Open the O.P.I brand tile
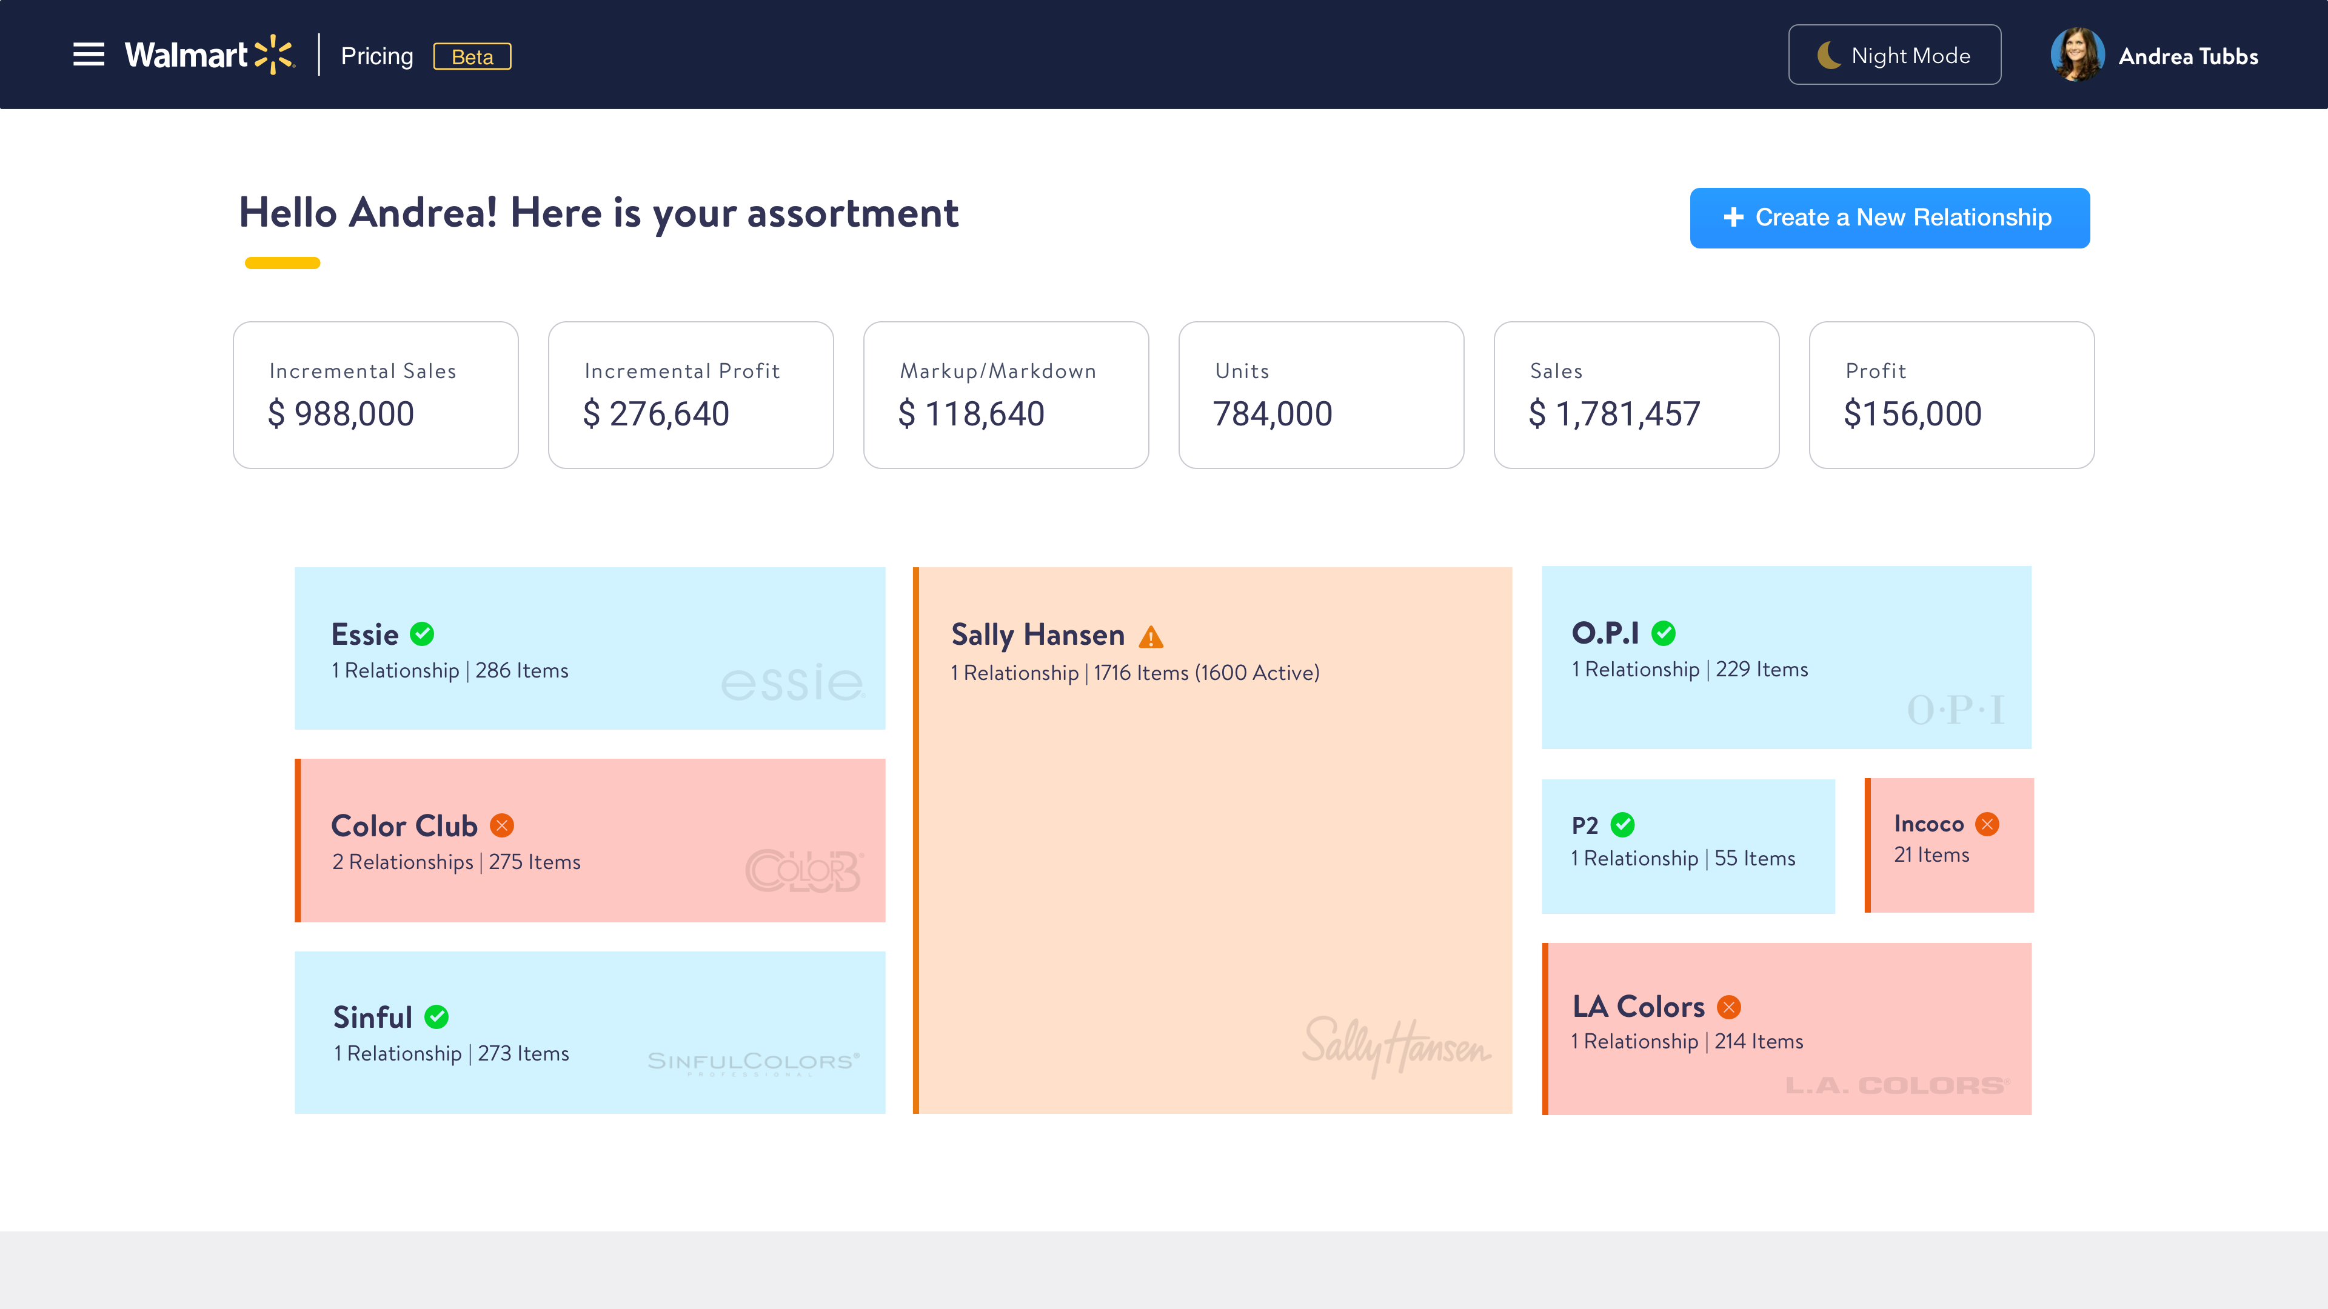Image resolution: width=2328 pixels, height=1309 pixels. 1786,658
